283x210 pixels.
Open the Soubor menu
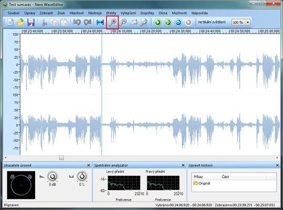pos(14,13)
